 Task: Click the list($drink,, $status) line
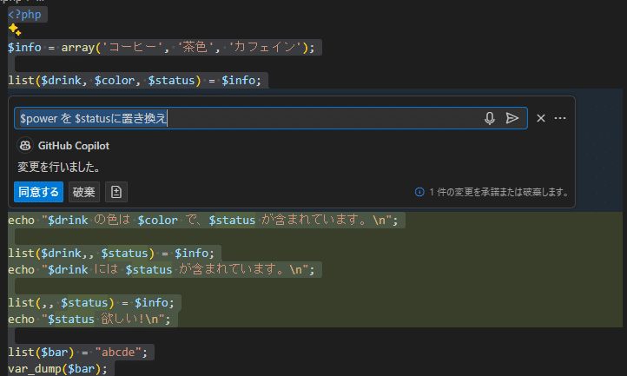click(x=111, y=254)
